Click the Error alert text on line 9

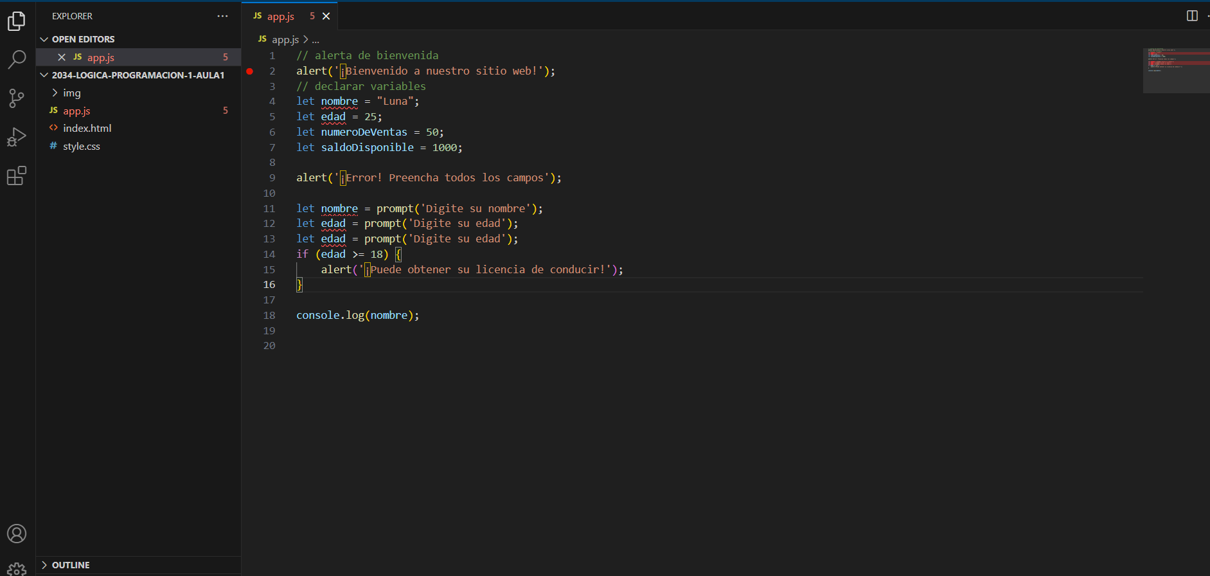[x=441, y=178]
